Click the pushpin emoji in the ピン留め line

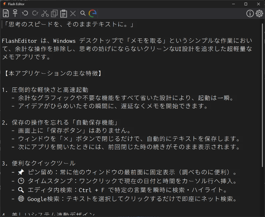click(x=21, y=172)
